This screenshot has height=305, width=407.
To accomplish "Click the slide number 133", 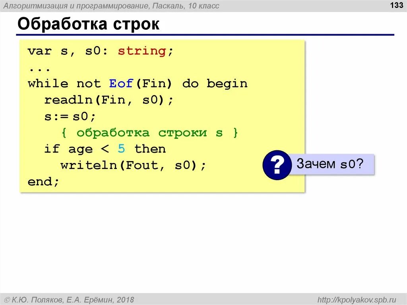I will (x=397, y=5).
